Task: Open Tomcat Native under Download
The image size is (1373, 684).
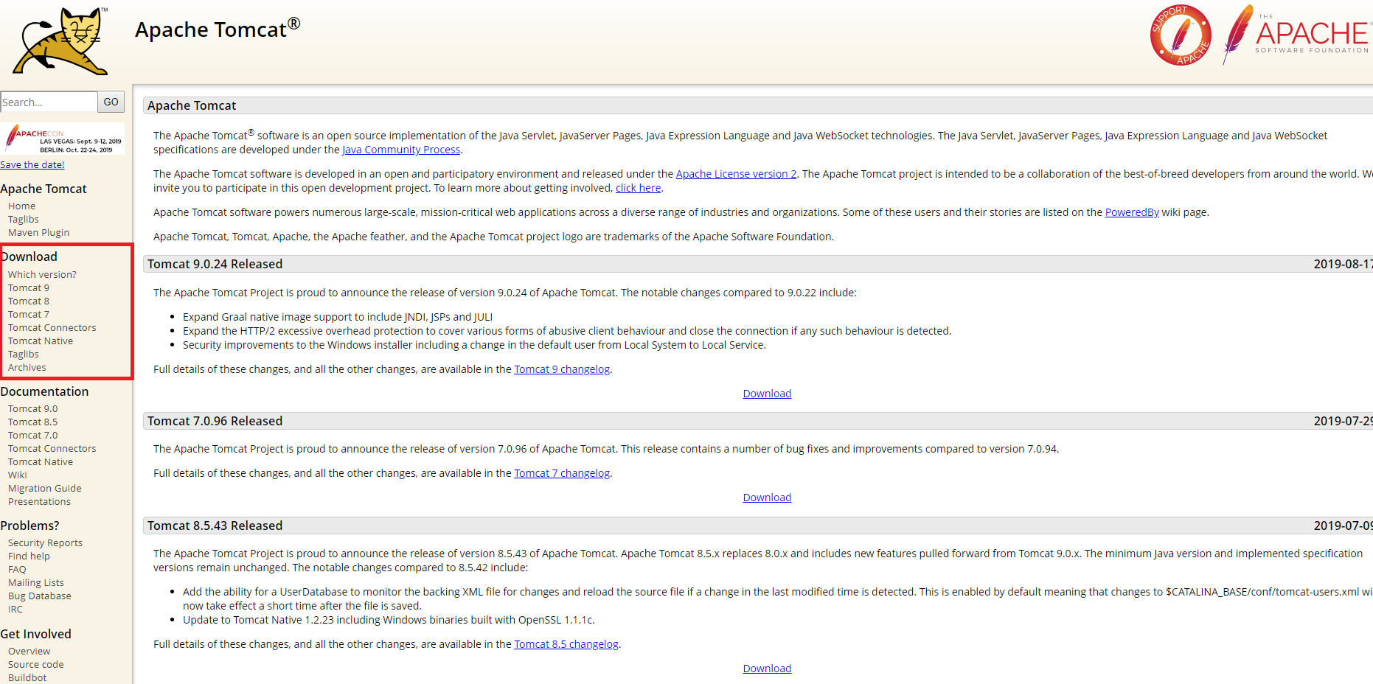Action: (x=41, y=341)
